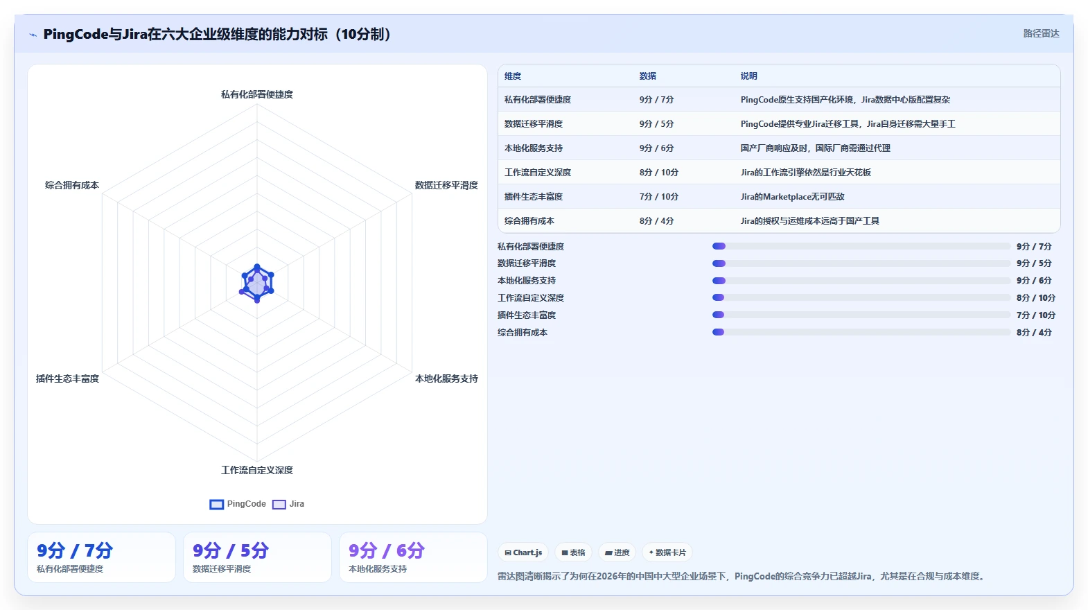The height and width of the screenshot is (610, 1088).
Task: Click the 私有化部署便捷度 progress bar
Action: (861, 246)
